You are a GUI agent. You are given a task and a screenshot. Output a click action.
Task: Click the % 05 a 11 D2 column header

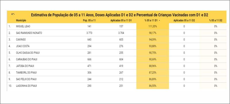coord(216,21)
